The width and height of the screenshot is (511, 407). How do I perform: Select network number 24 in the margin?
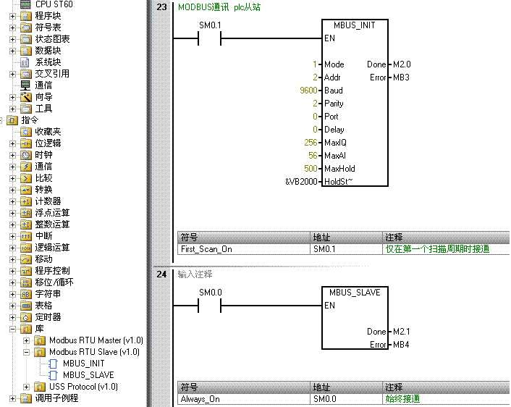(161, 274)
